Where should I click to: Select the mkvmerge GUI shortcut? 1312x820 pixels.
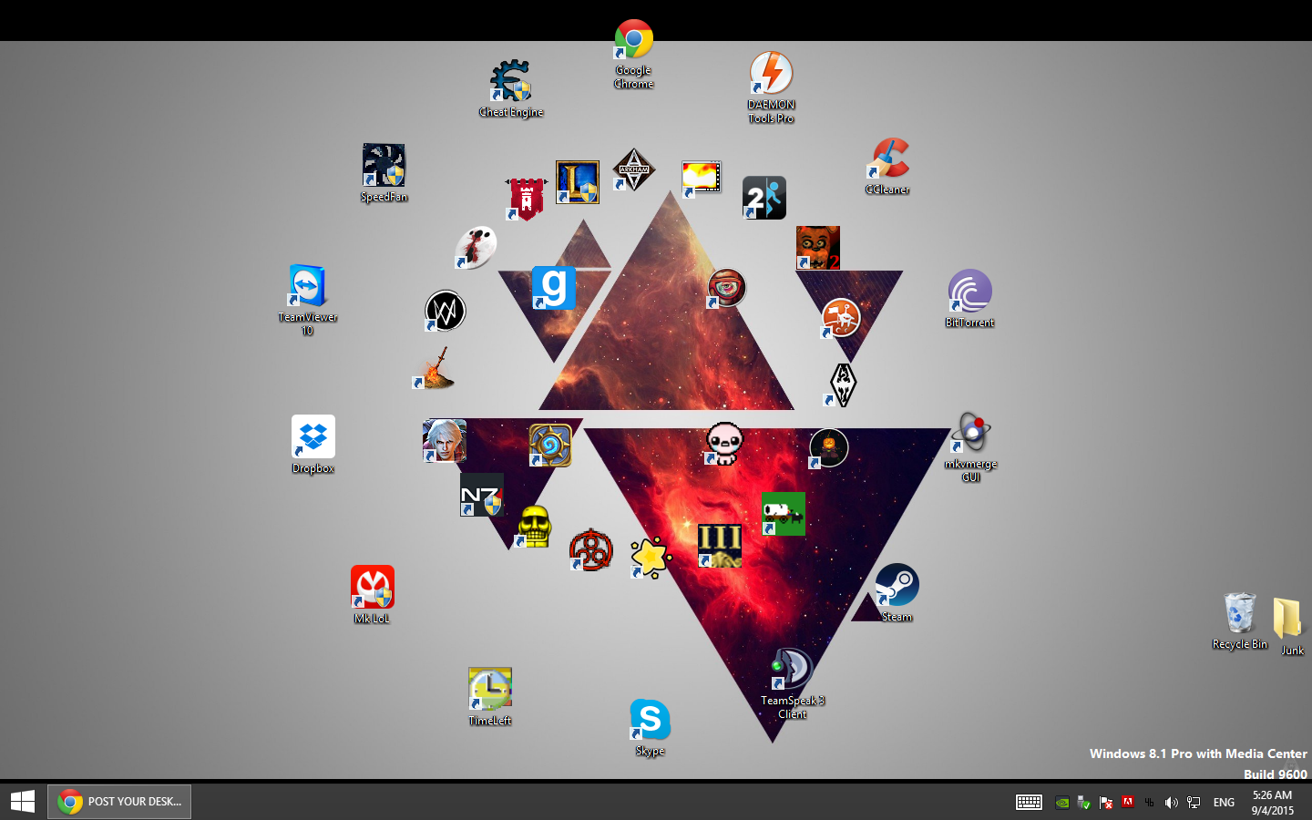click(x=971, y=433)
